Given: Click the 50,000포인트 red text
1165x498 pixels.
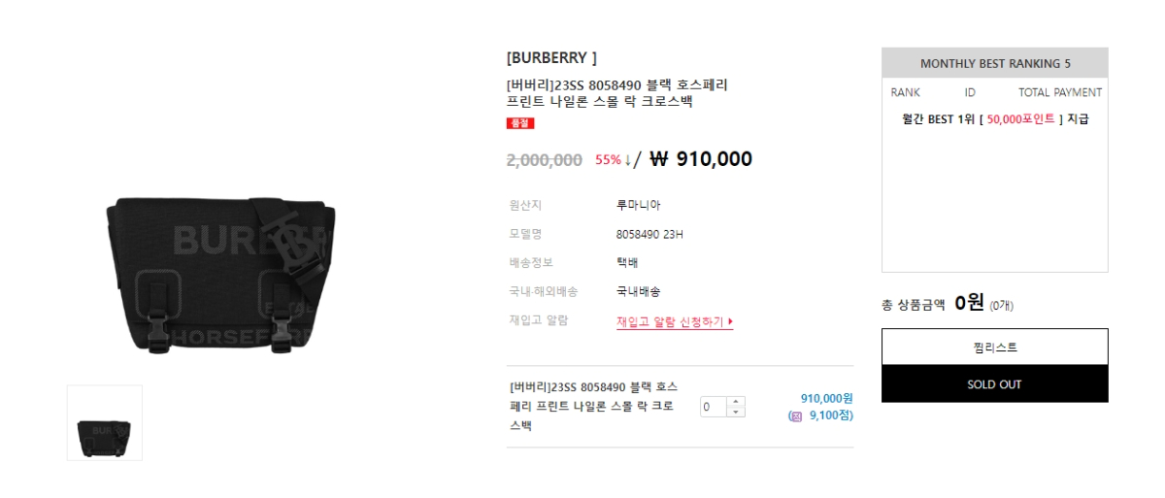Looking at the screenshot, I should click(x=1020, y=119).
